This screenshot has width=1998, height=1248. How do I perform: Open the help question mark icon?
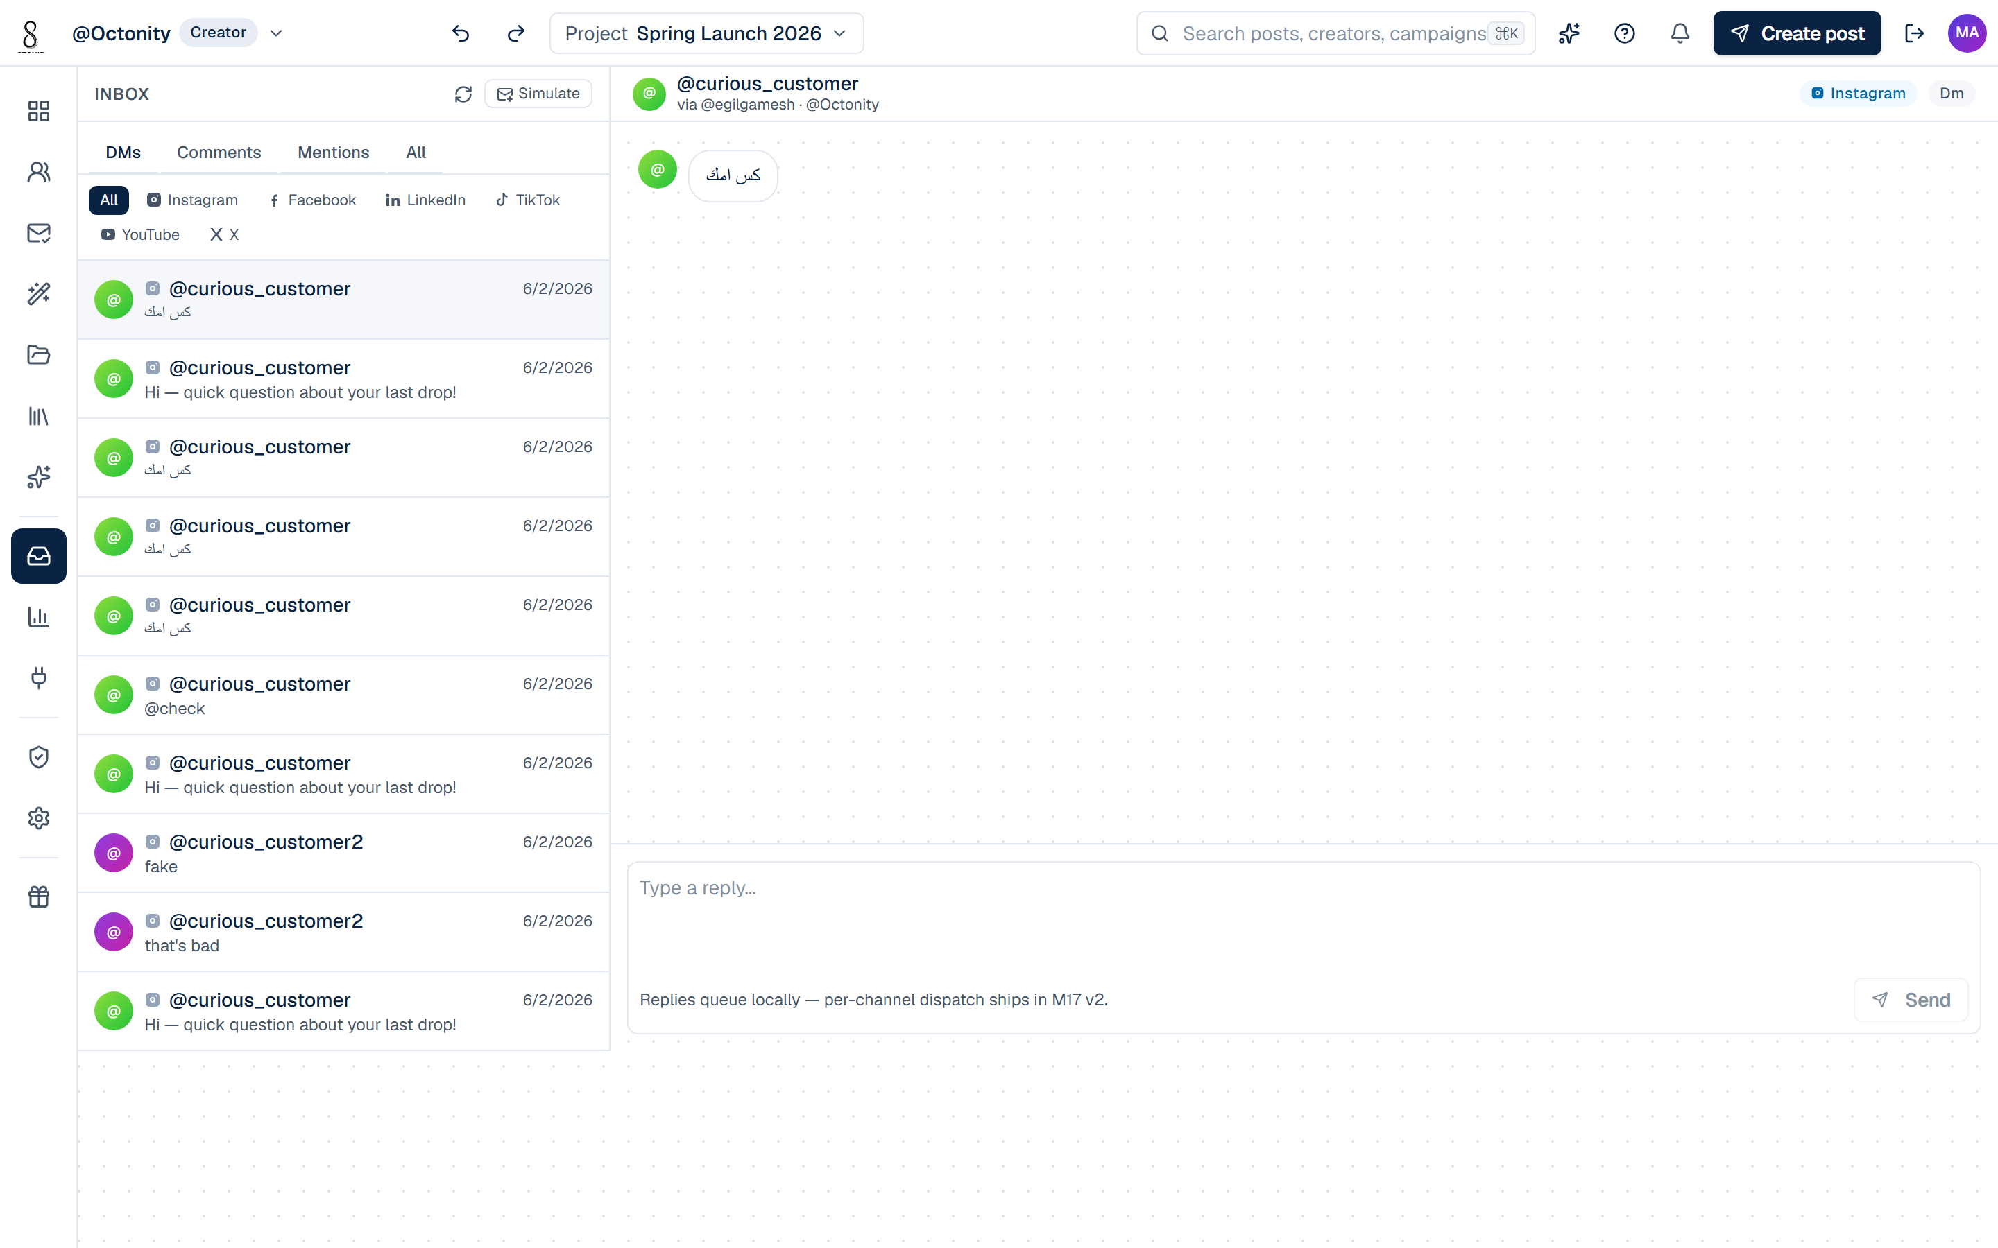(1624, 33)
